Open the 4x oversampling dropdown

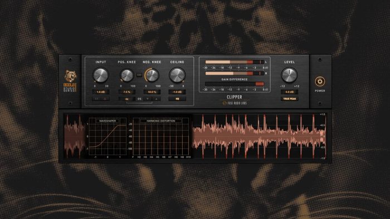[127, 99]
